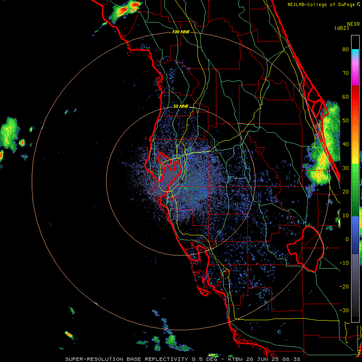Screen dimensions: 362x362
Task: Click the 100 NMI range ring label
Action: pyautogui.click(x=181, y=32)
